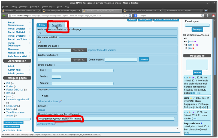Image resolution: width=218 pixels, height=138 pixels.
Task: Open the Historique menu
Action: [x=35, y=7]
